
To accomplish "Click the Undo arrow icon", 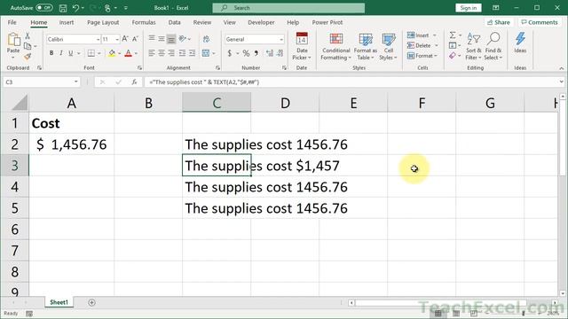I will pos(75,8).
